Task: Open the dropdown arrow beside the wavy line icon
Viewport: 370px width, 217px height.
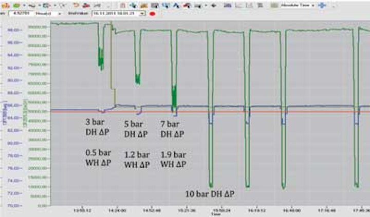Action: point(40,5)
